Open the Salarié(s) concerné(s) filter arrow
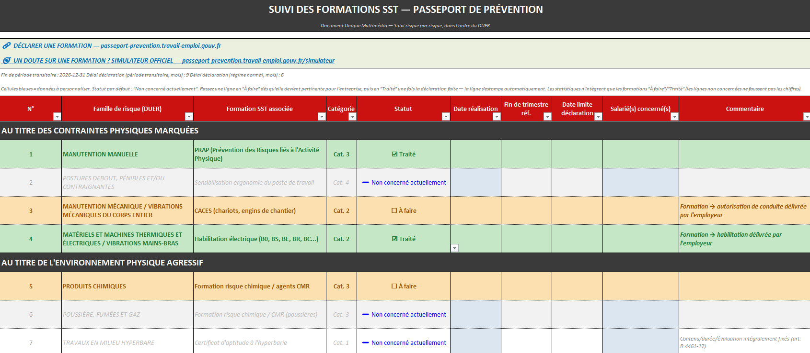 click(674, 117)
